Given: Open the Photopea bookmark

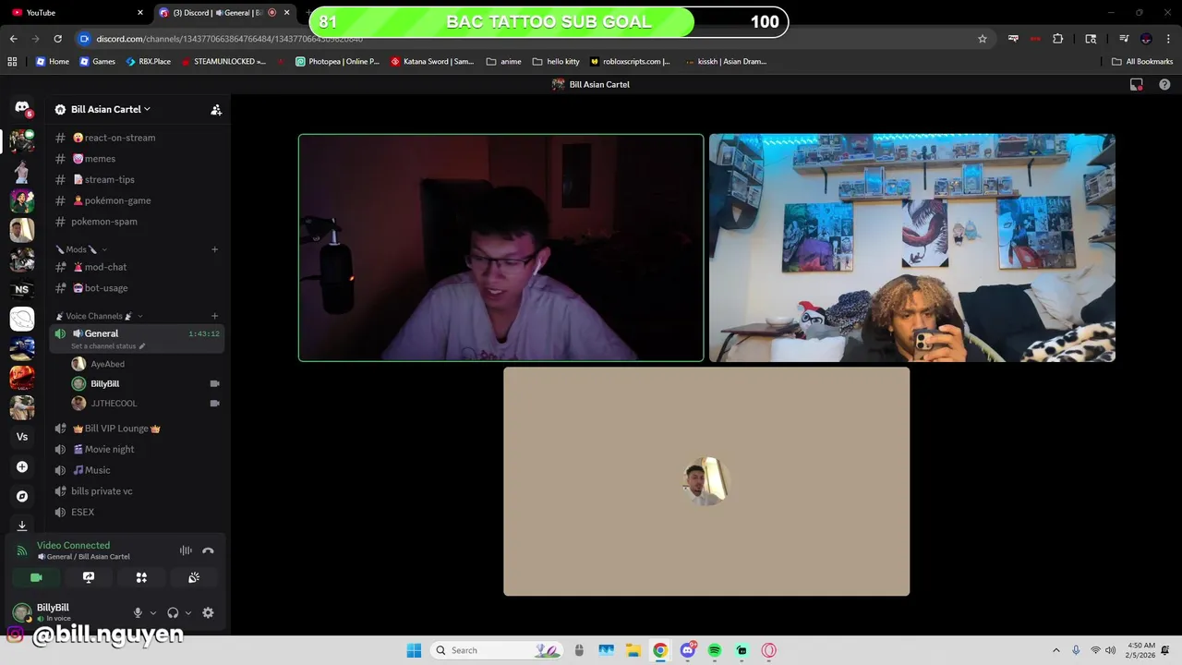Looking at the screenshot, I should (x=337, y=62).
